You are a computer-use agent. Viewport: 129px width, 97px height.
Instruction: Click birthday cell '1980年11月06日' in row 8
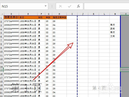click(28, 44)
